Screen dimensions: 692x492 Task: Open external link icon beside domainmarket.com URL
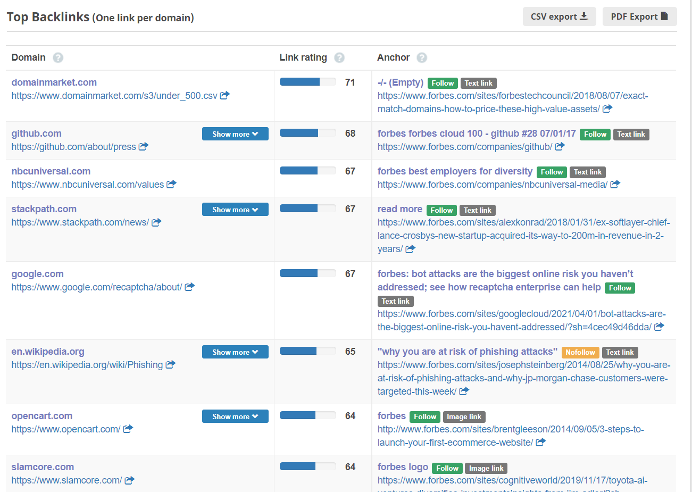coord(225,95)
